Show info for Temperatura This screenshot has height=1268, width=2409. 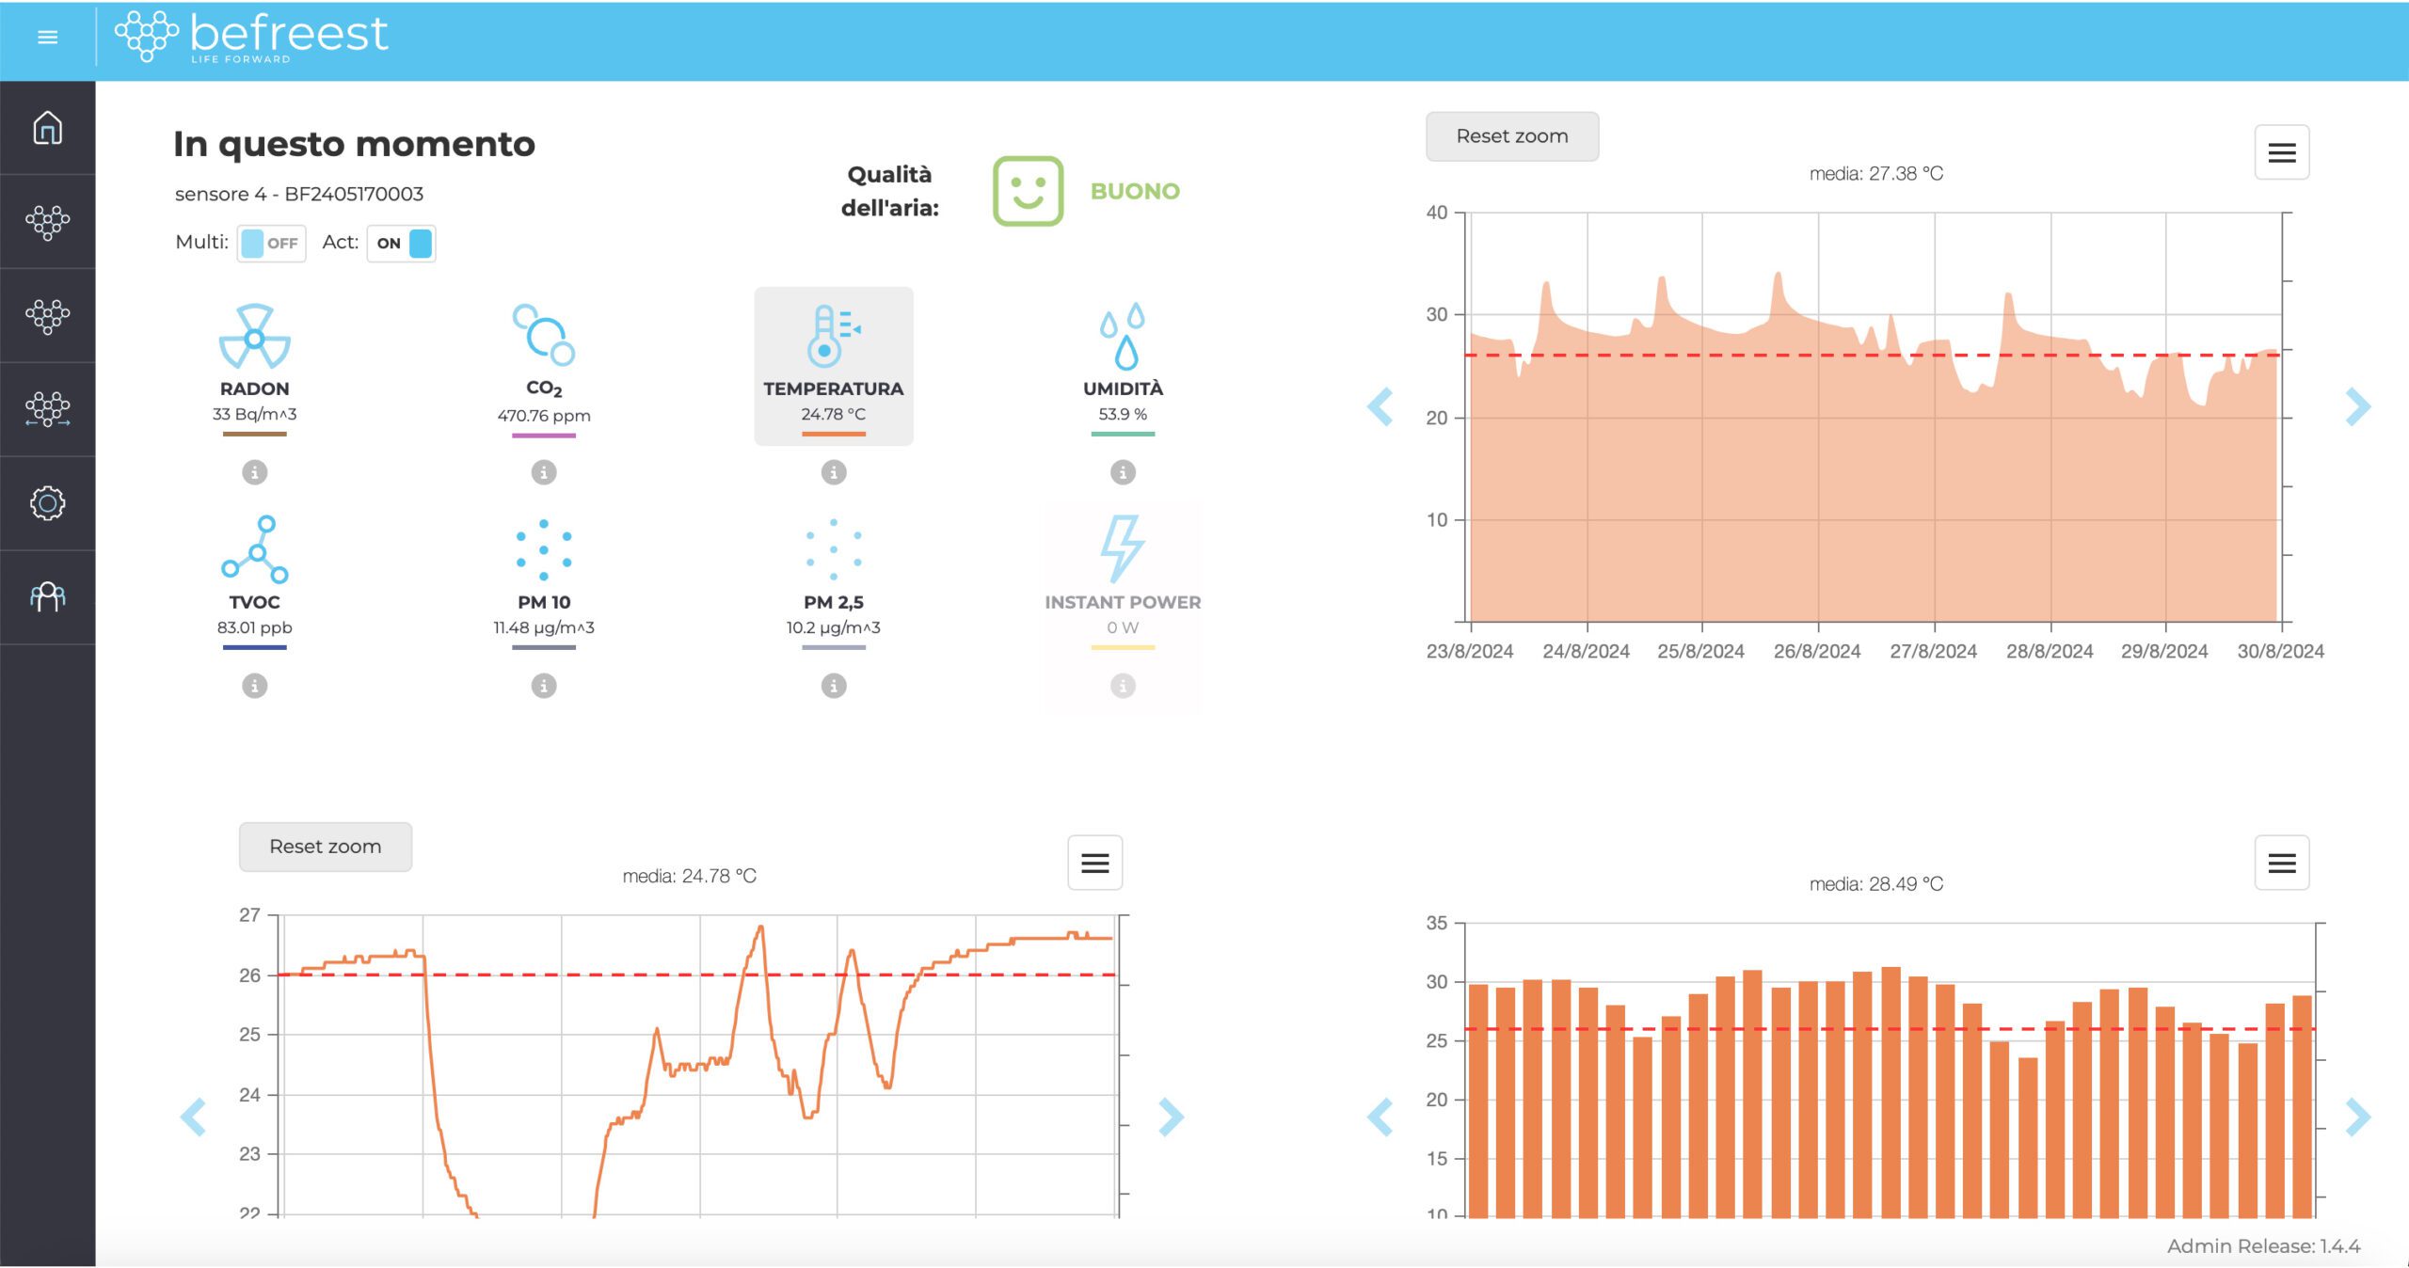834,472
